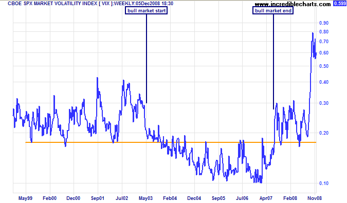Viewport: 347px width, 203px height.
Task: Select the Dec04 date axis label
Action: tap(194, 198)
